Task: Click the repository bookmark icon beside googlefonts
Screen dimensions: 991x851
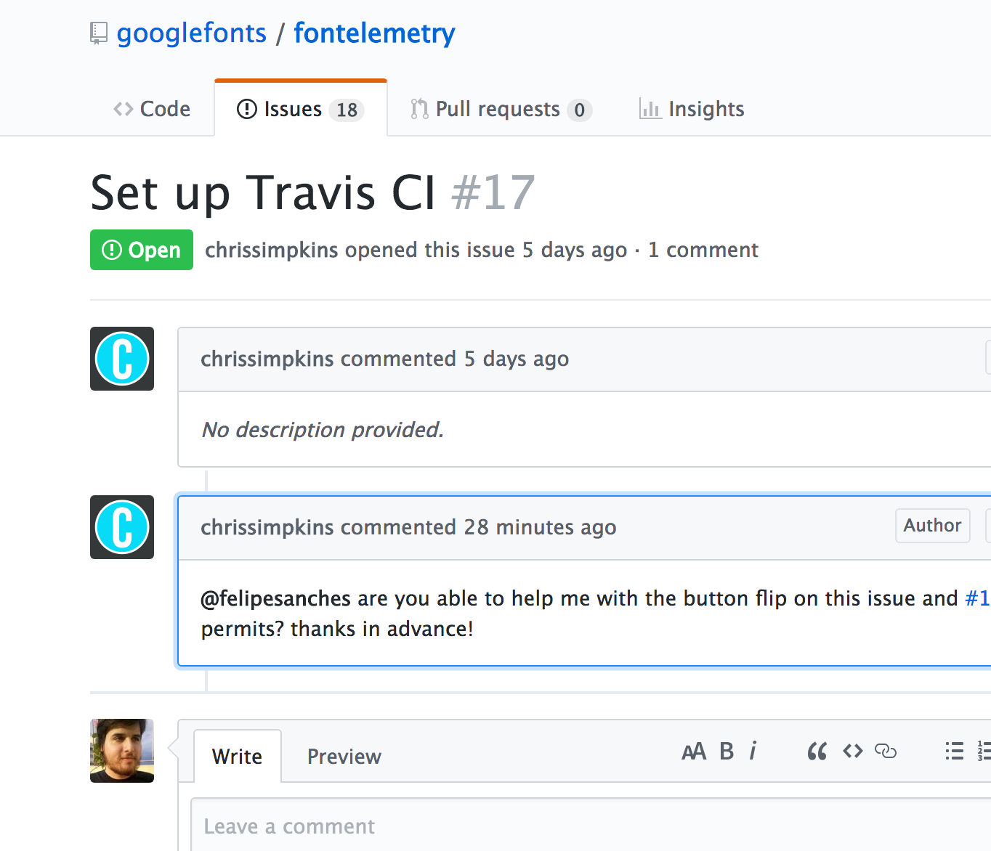Action: pyautogui.click(x=99, y=33)
